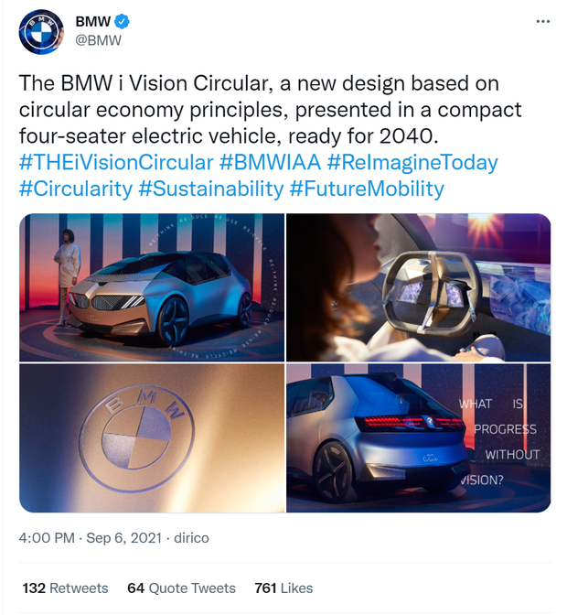Open the BMW emblem close-up photo
The width and height of the screenshot is (567, 615).
click(152, 438)
